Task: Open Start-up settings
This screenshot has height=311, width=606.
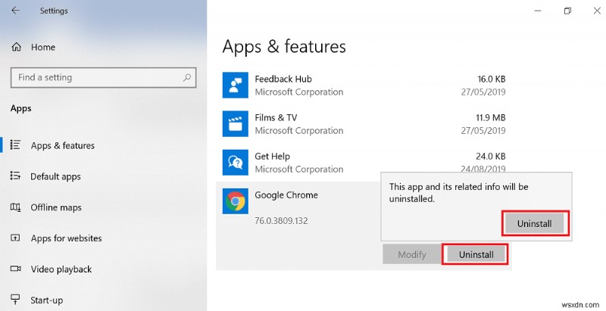Action: (47, 300)
